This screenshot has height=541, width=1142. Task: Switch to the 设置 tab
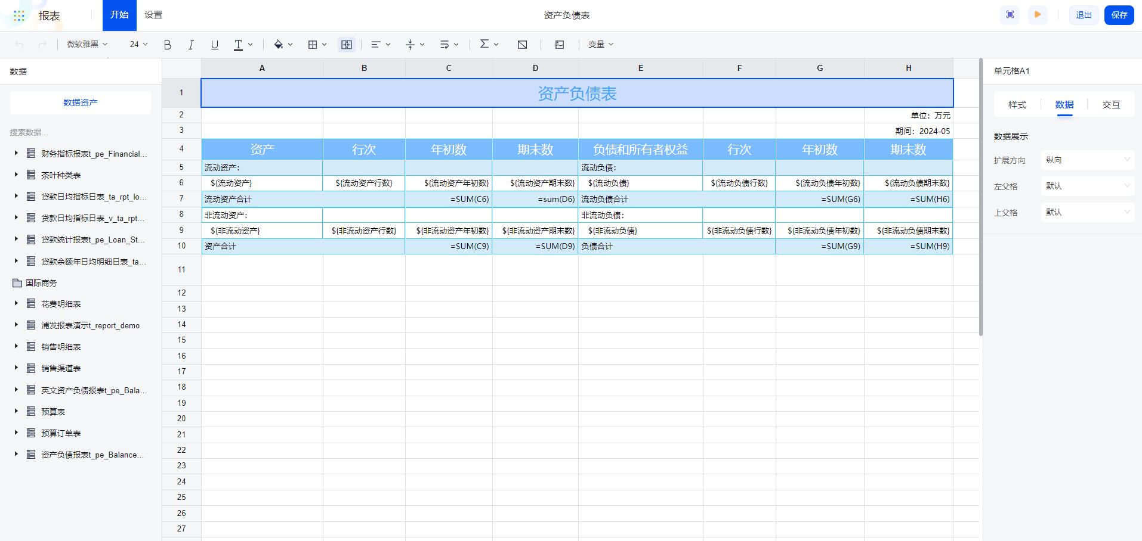(153, 15)
